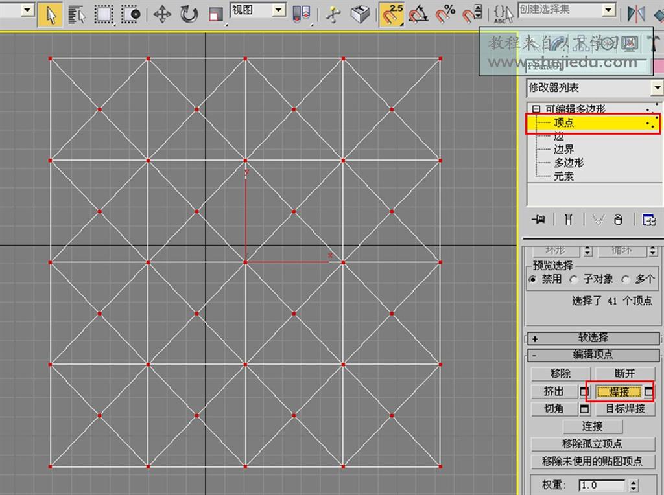
Task: Pin the modifier stack
Action: [x=538, y=220]
